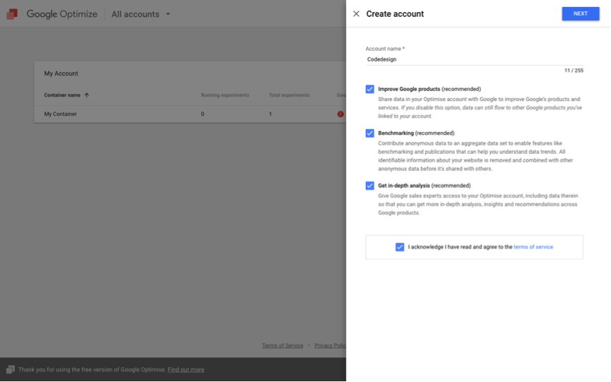This screenshot has height=382, width=611.
Task: Disable Get in-depth analysis checkbox
Action: coord(370,186)
